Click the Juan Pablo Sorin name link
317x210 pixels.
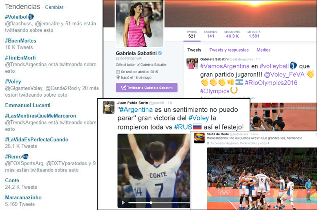(x=133, y=103)
